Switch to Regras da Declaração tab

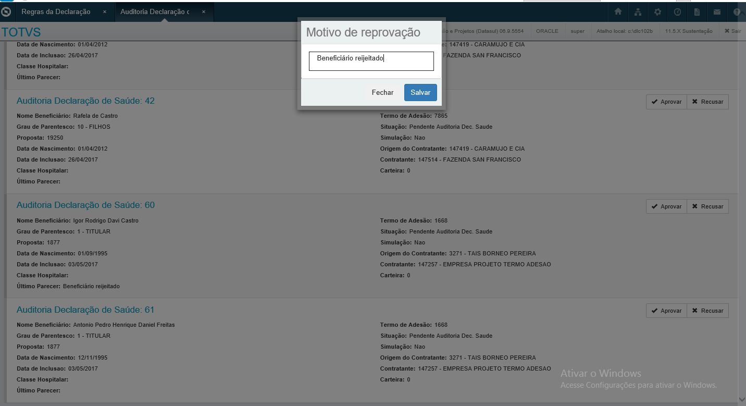click(x=56, y=11)
